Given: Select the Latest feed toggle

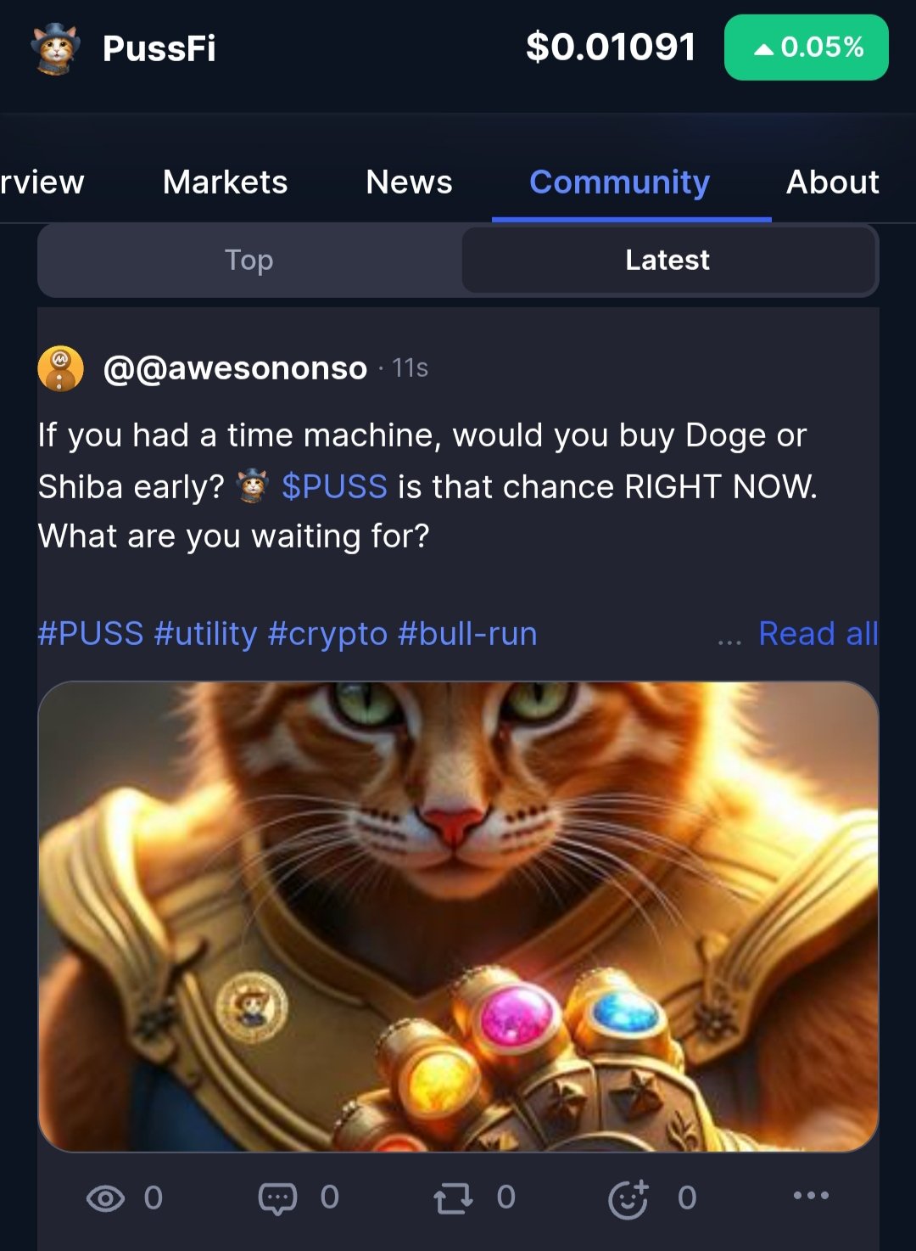Looking at the screenshot, I should (668, 260).
